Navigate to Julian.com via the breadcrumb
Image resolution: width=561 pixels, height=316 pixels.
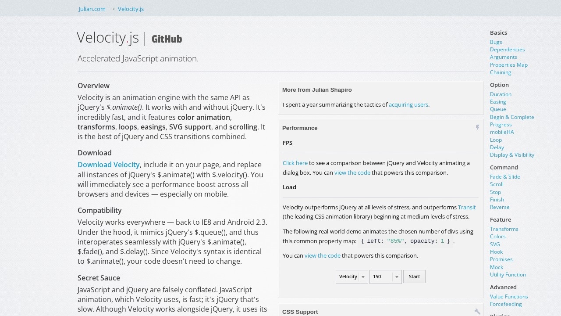point(92,9)
